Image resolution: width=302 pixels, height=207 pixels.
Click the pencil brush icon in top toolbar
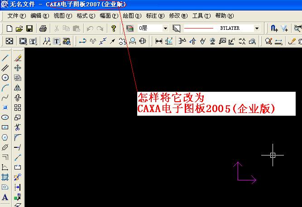click(x=292, y=41)
